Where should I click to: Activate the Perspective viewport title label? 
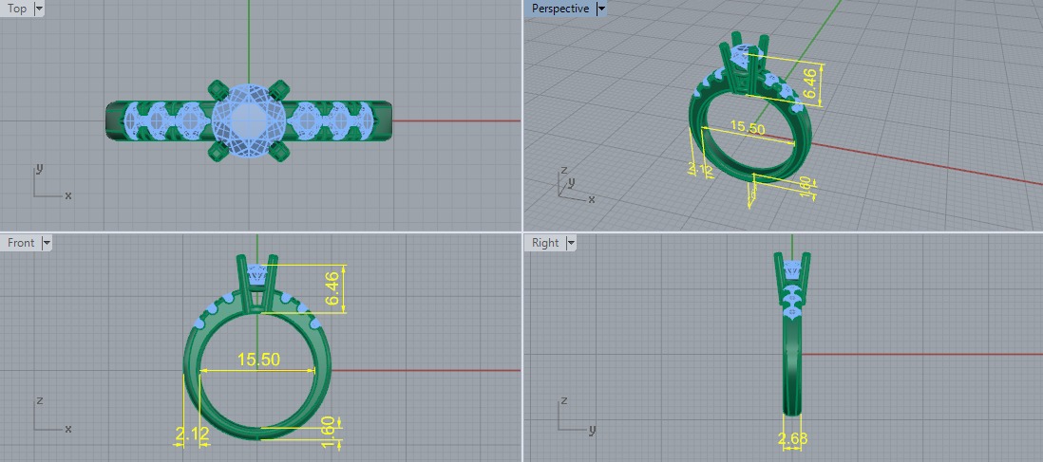tap(560, 9)
